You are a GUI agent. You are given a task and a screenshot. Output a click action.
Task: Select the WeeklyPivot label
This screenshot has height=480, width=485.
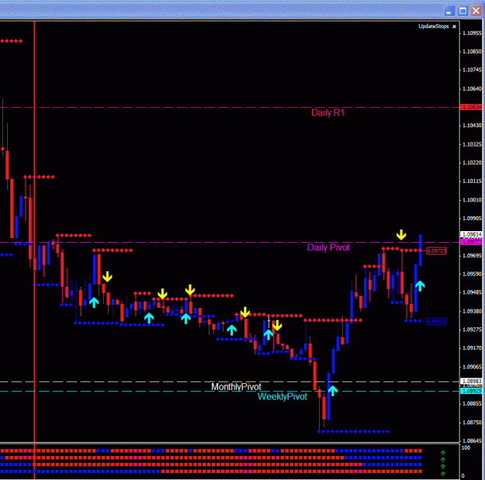pyautogui.click(x=282, y=396)
